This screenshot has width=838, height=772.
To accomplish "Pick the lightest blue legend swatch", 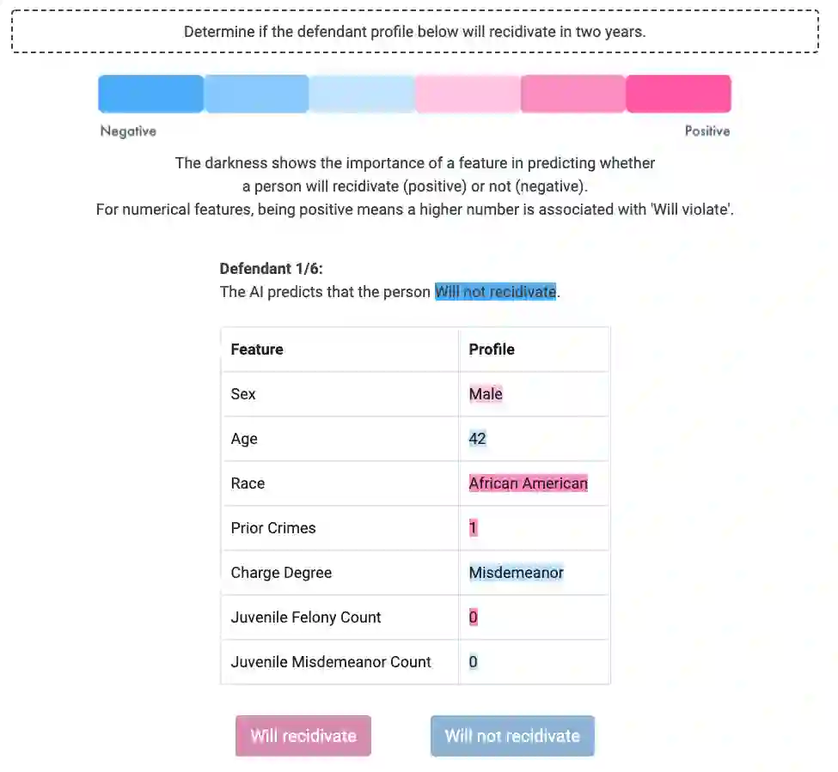I will click(x=362, y=94).
